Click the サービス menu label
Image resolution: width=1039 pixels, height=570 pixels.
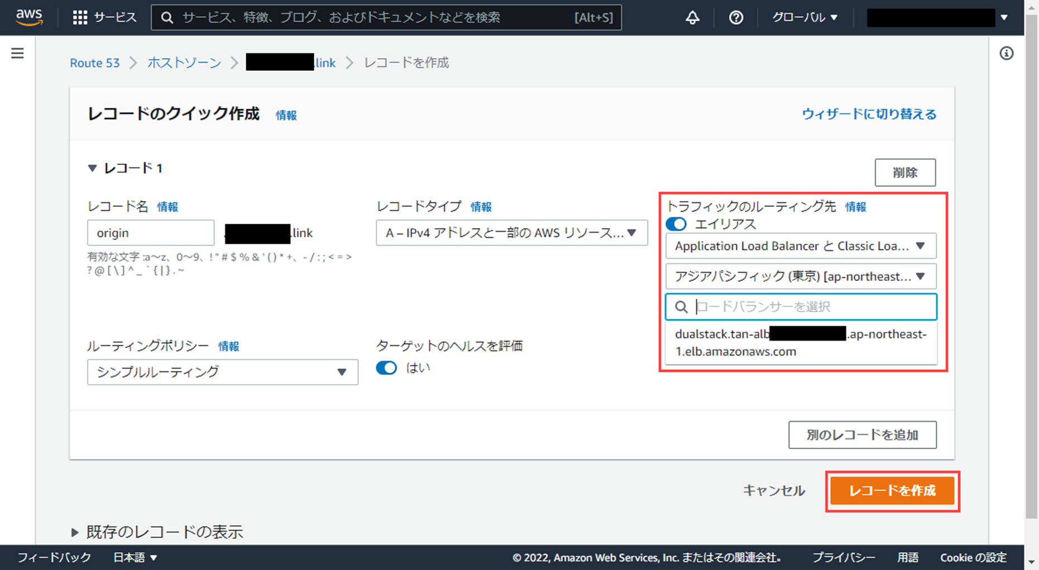[115, 17]
